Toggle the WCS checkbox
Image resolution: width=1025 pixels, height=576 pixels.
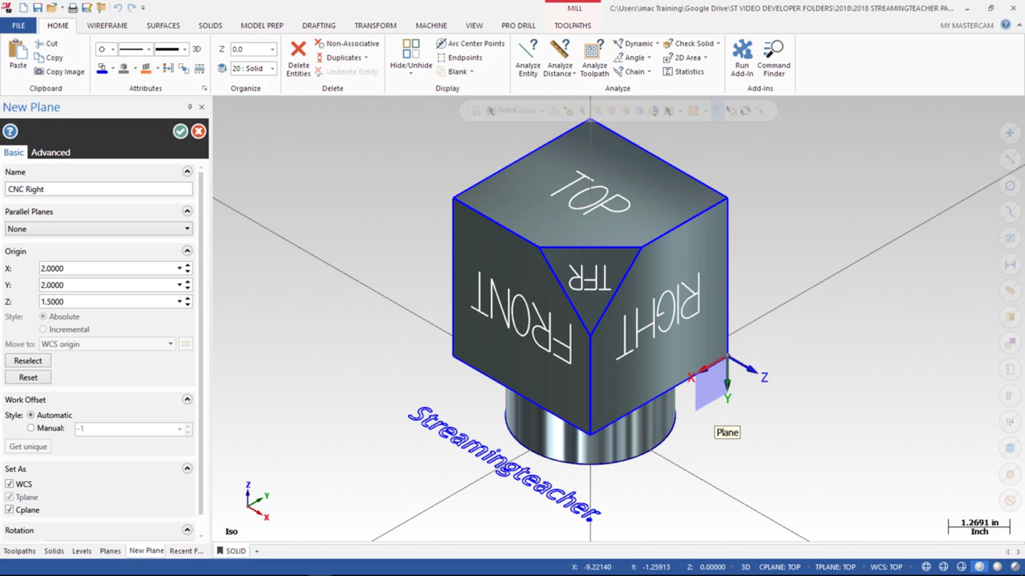point(9,484)
